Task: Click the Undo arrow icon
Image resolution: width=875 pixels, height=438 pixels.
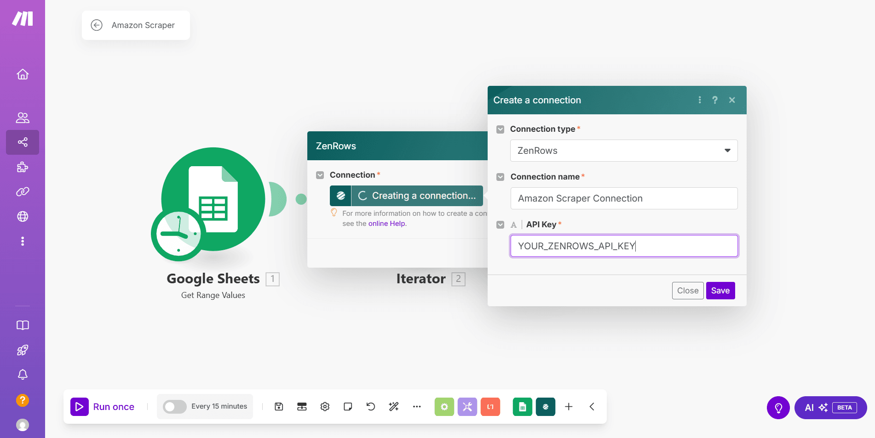Action: pyautogui.click(x=371, y=407)
